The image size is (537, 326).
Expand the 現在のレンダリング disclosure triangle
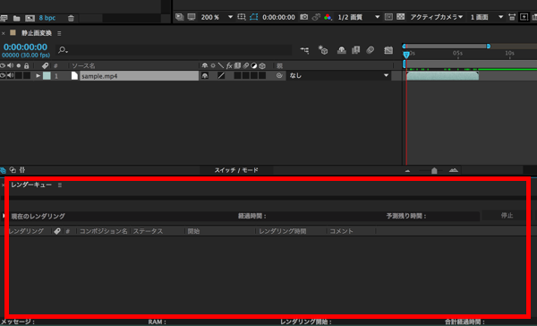4,216
